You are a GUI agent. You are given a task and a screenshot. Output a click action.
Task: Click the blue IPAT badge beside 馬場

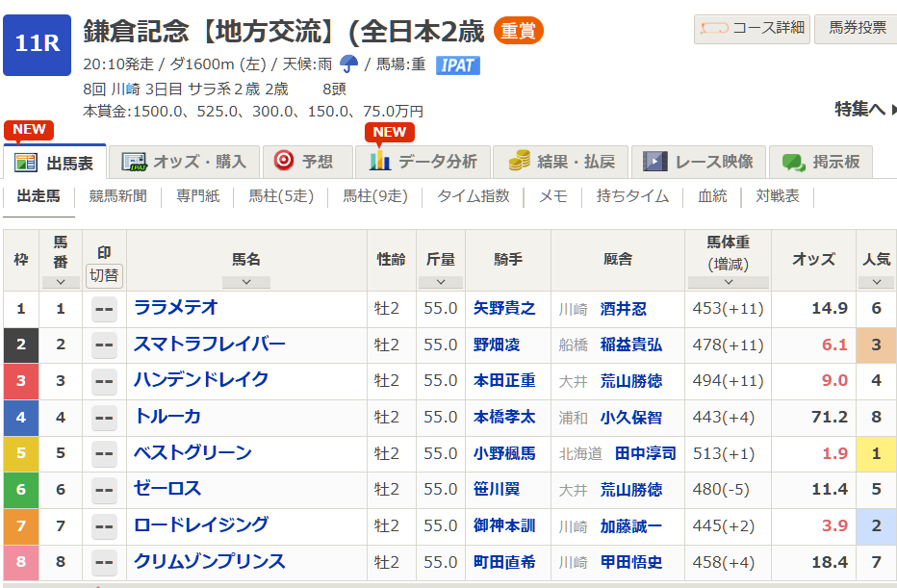pyautogui.click(x=457, y=64)
